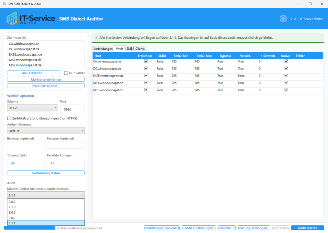This screenshot has width=328, height=233.
Task: Select MS2.windowspapst.de in Ziel-Hosts list
Action: (x=46, y=65)
